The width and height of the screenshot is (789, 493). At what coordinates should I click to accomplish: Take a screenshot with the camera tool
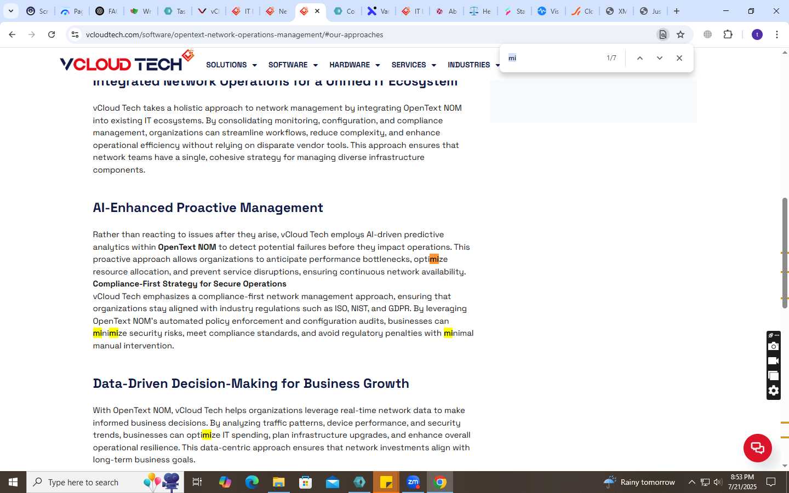click(x=773, y=346)
